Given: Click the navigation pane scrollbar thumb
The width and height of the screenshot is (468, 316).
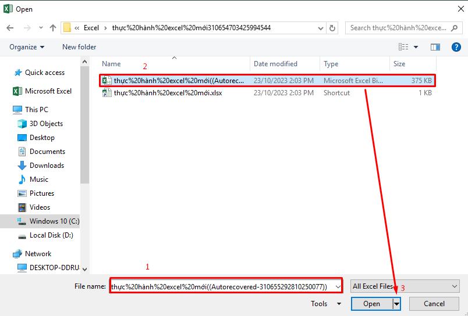Looking at the screenshot, I should click(85, 125).
